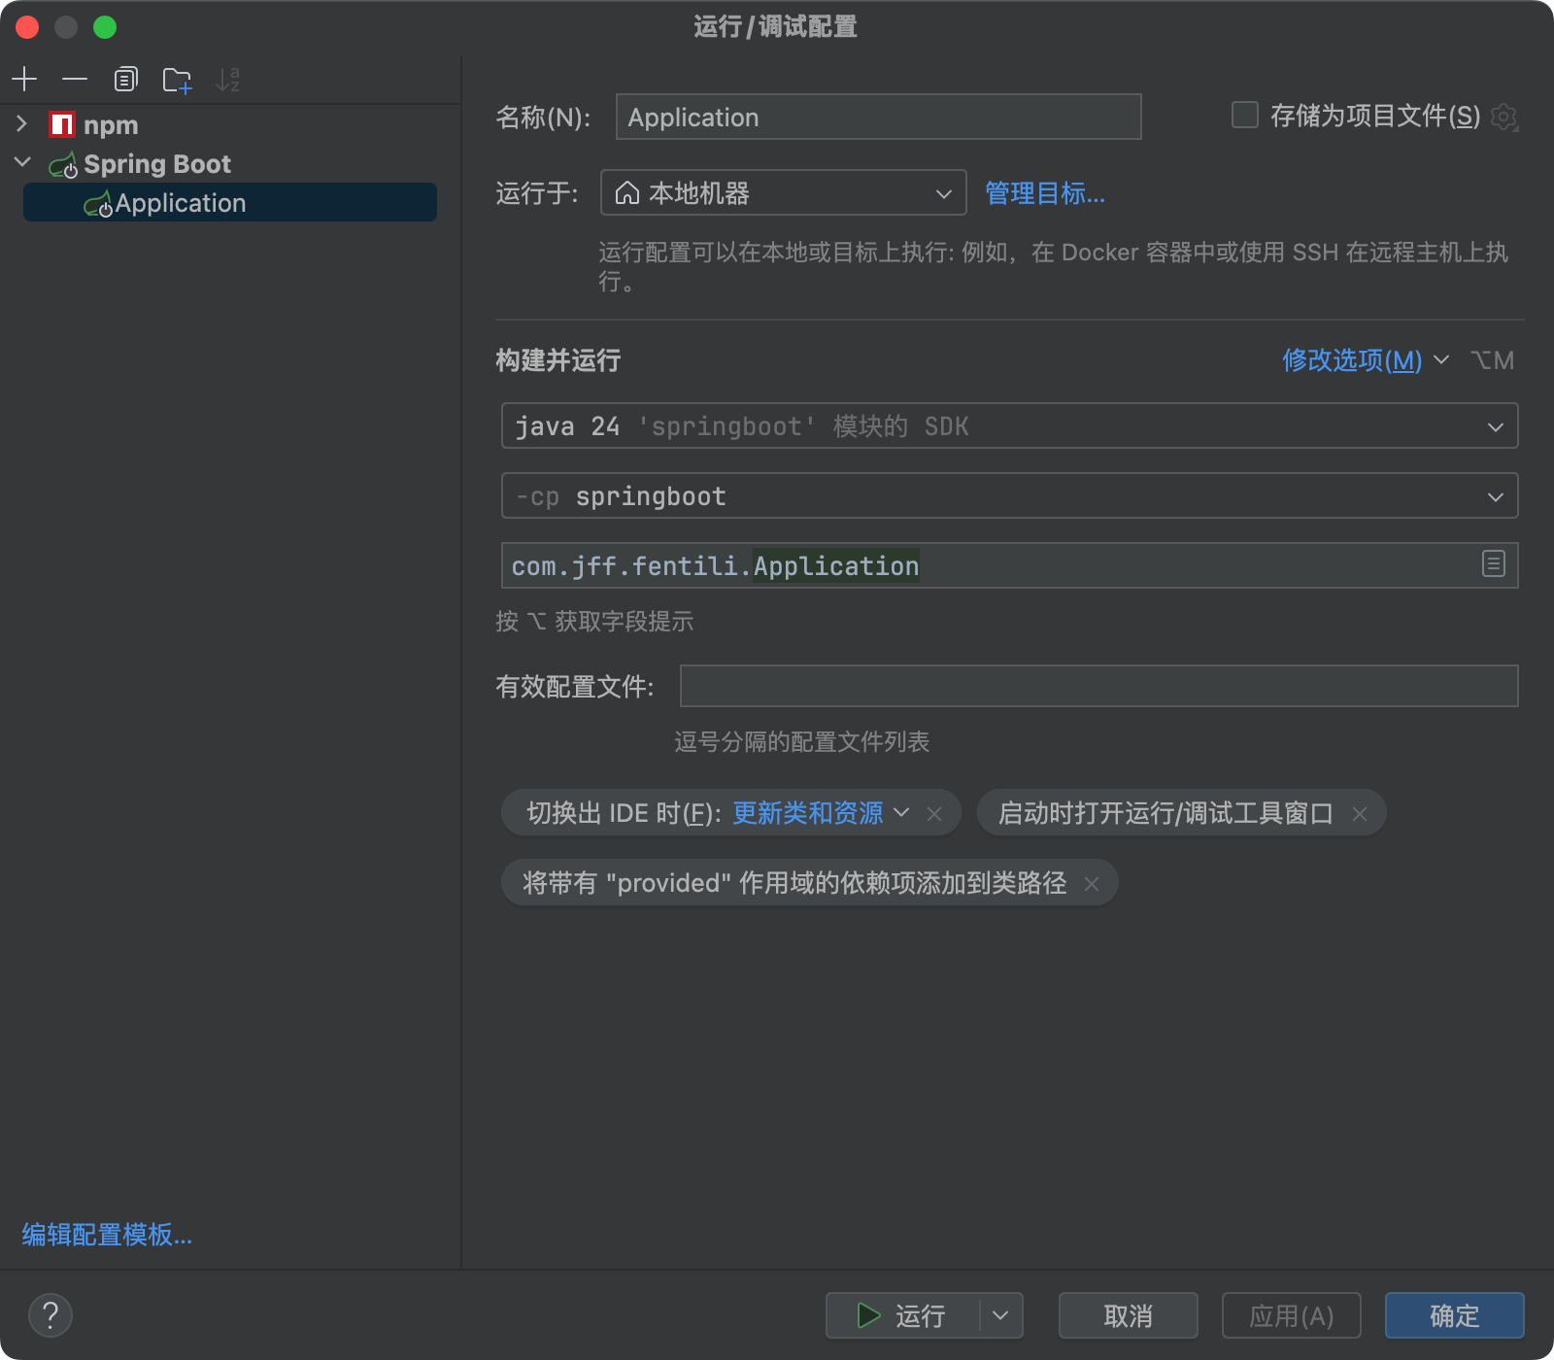
Task: Remove the selected configuration
Action: click(x=75, y=79)
